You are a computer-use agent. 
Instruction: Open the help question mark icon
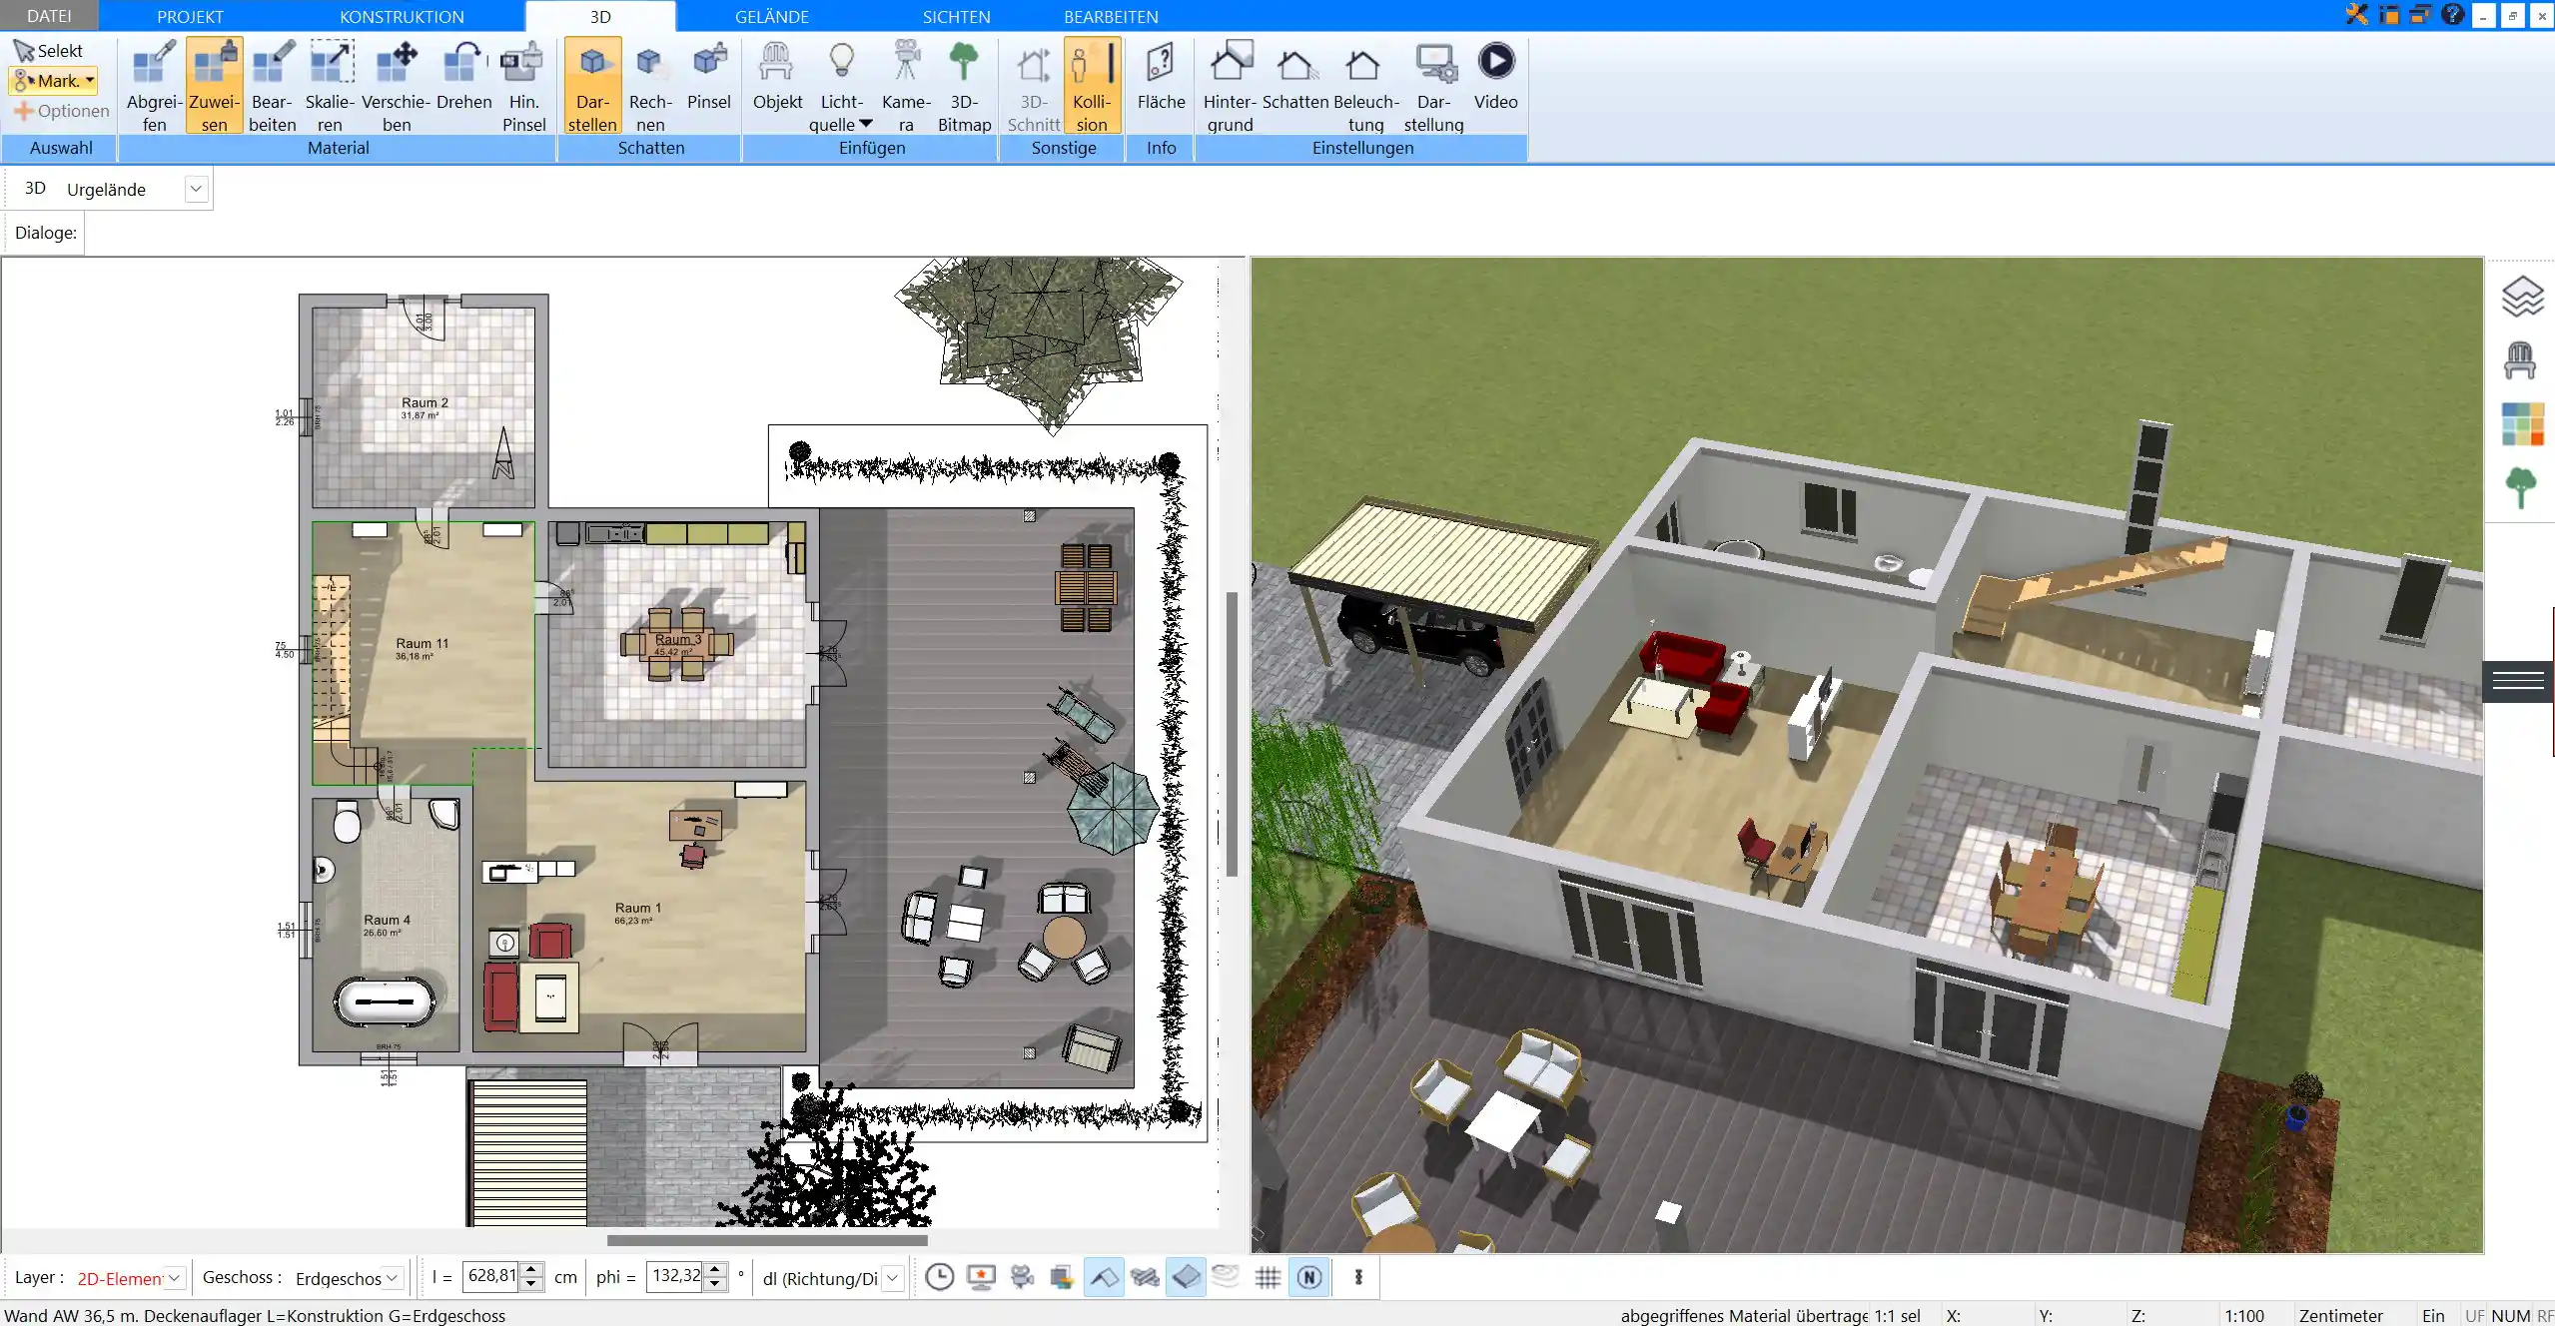tap(2453, 15)
